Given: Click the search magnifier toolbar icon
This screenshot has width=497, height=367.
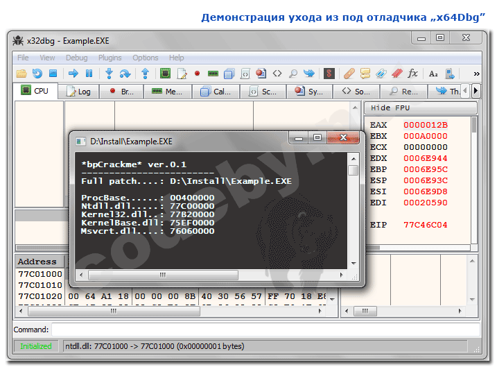Looking at the screenshot, I should click(293, 73).
